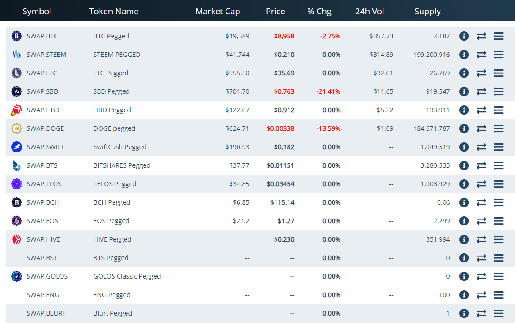Open list icon in SWAP.BTS row
The image size is (515, 323).
click(x=499, y=165)
